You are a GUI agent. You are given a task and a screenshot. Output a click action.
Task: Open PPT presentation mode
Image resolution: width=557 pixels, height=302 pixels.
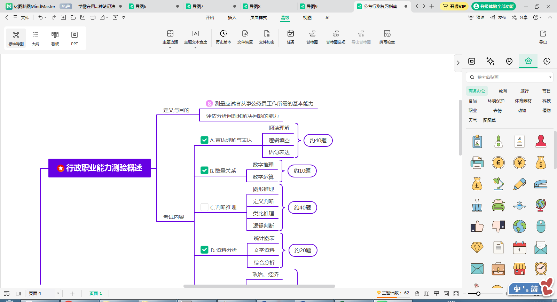tap(74, 38)
